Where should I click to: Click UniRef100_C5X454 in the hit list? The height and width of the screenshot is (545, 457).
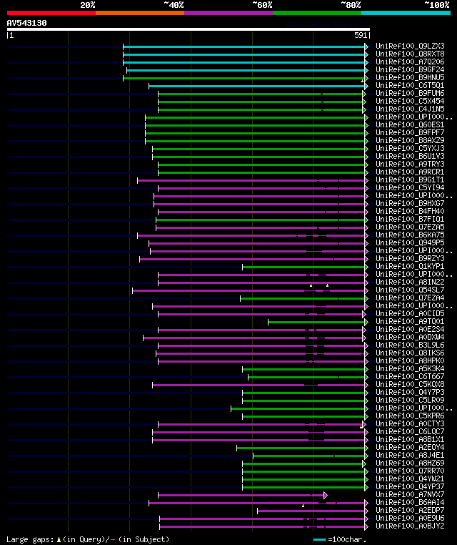(x=410, y=101)
